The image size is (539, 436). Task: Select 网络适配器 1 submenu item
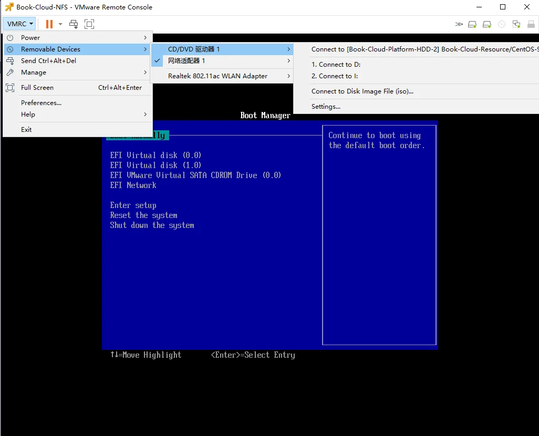[222, 61]
